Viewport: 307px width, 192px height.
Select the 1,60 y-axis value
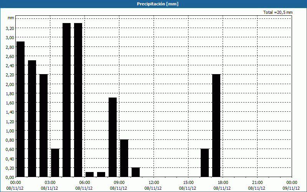10,103
